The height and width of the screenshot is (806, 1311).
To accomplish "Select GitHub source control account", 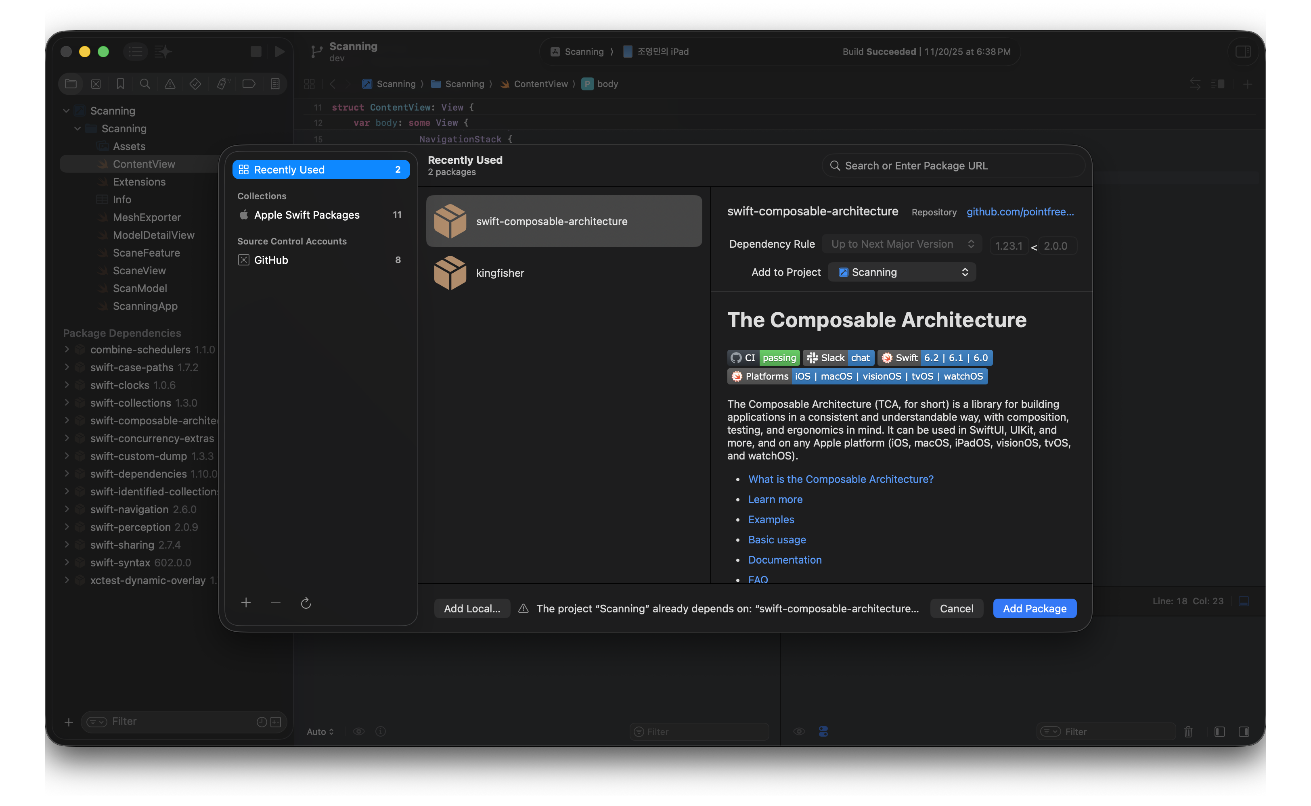I will (x=271, y=260).
